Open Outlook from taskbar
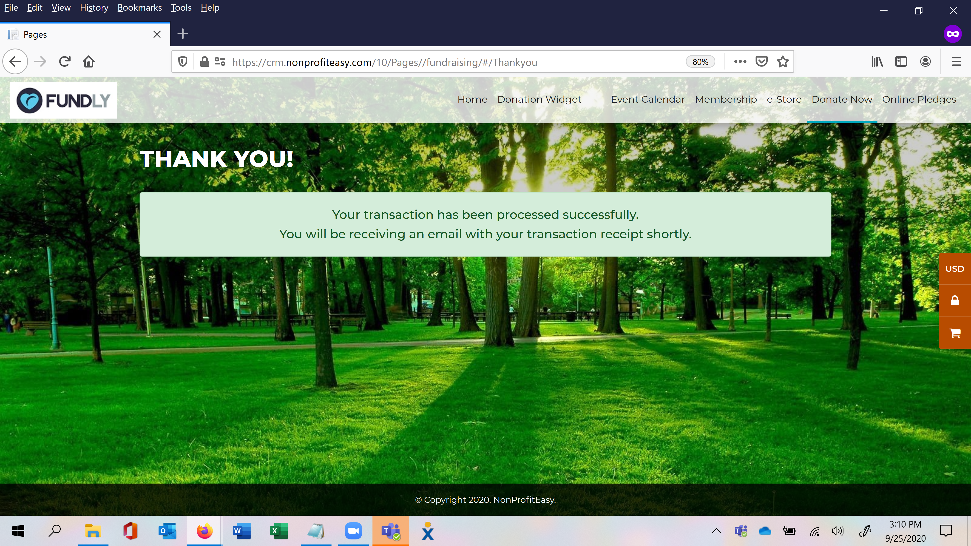Screen dimensions: 971x546 [x=167, y=531]
